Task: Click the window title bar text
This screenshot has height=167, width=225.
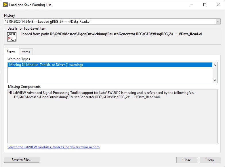Action: (30, 5)
